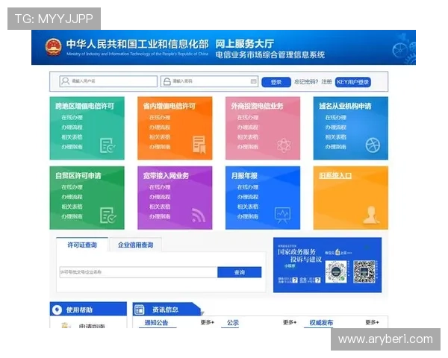The width and height of the screenshot is (448, 358).
Task: Click the globe icon on 域名从业机构申请 tile
Action: coord(373,145)
